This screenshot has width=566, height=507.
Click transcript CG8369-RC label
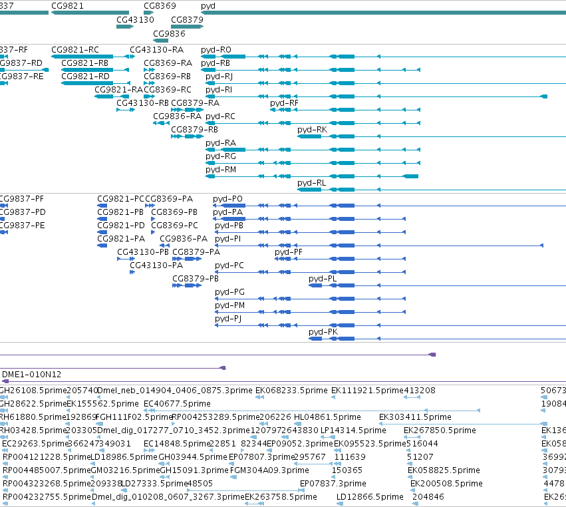point(168,90)
